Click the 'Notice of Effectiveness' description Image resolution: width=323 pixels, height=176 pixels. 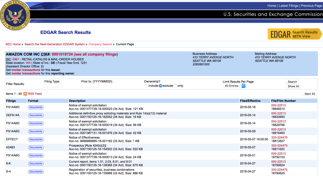[x=84, y=138]
